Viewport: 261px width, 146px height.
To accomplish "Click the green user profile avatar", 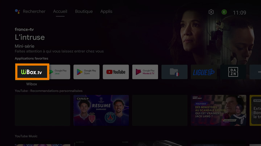I will click(x=224, y=12).
